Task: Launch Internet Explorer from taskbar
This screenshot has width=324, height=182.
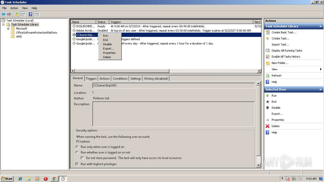Action: 20,179
